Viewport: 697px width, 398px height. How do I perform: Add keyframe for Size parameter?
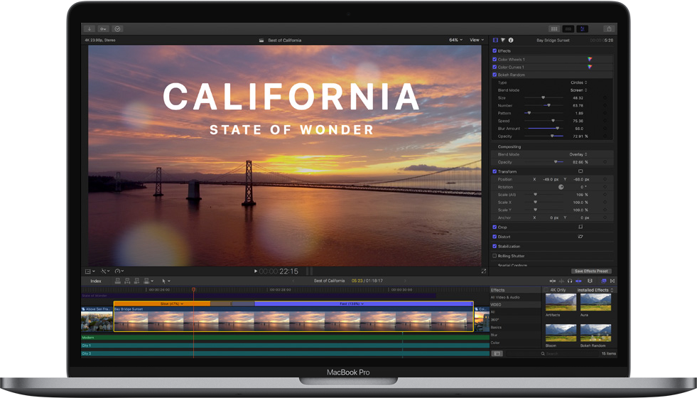(605, 98)
